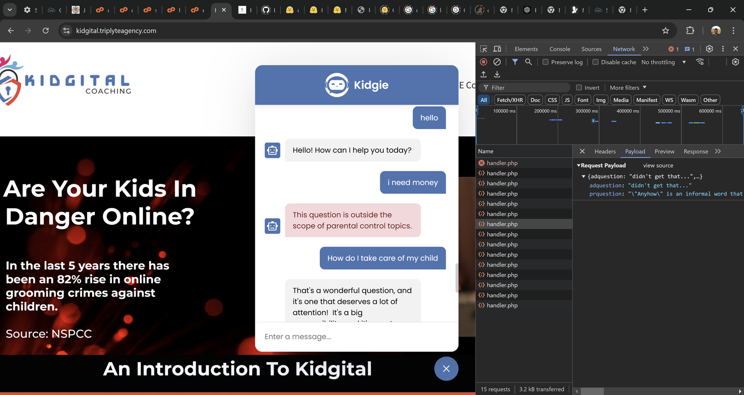744x395 pixels.
Task: Tick the Invert filter checkbox
Action: pyautogui.click(x=579, y=88)
